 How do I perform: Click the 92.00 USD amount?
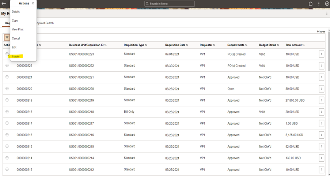(292, 146)
